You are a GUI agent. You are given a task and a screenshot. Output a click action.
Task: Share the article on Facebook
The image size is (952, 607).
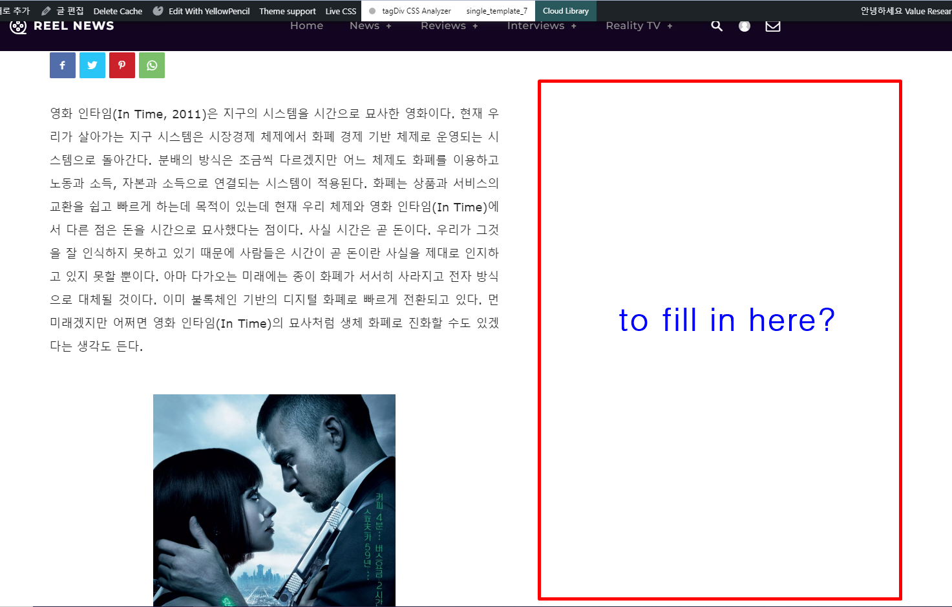[x=63, y=65]
